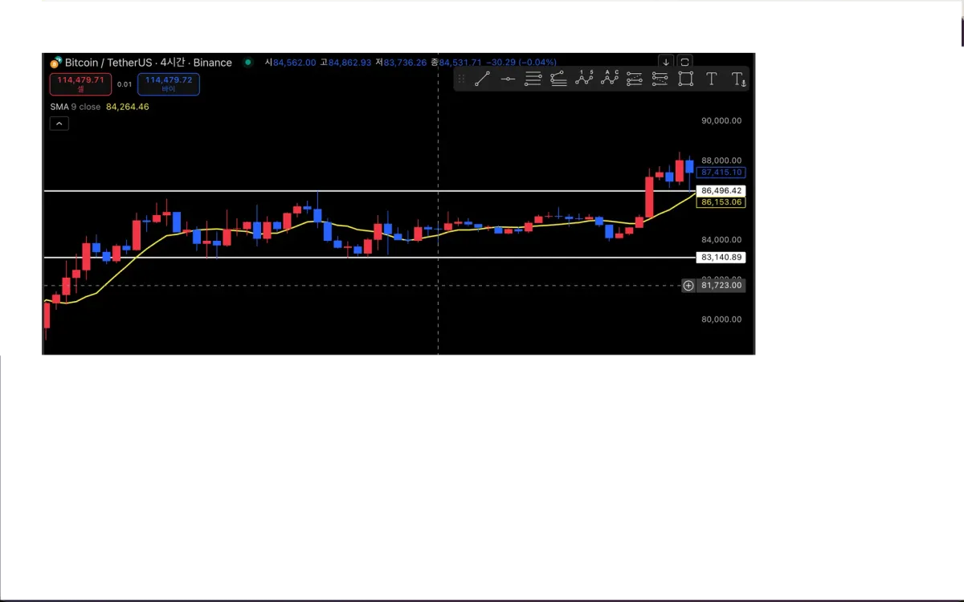Open the Bitcoin / TetherUS symbol title

pyautogui.click(x=149, y=63)
